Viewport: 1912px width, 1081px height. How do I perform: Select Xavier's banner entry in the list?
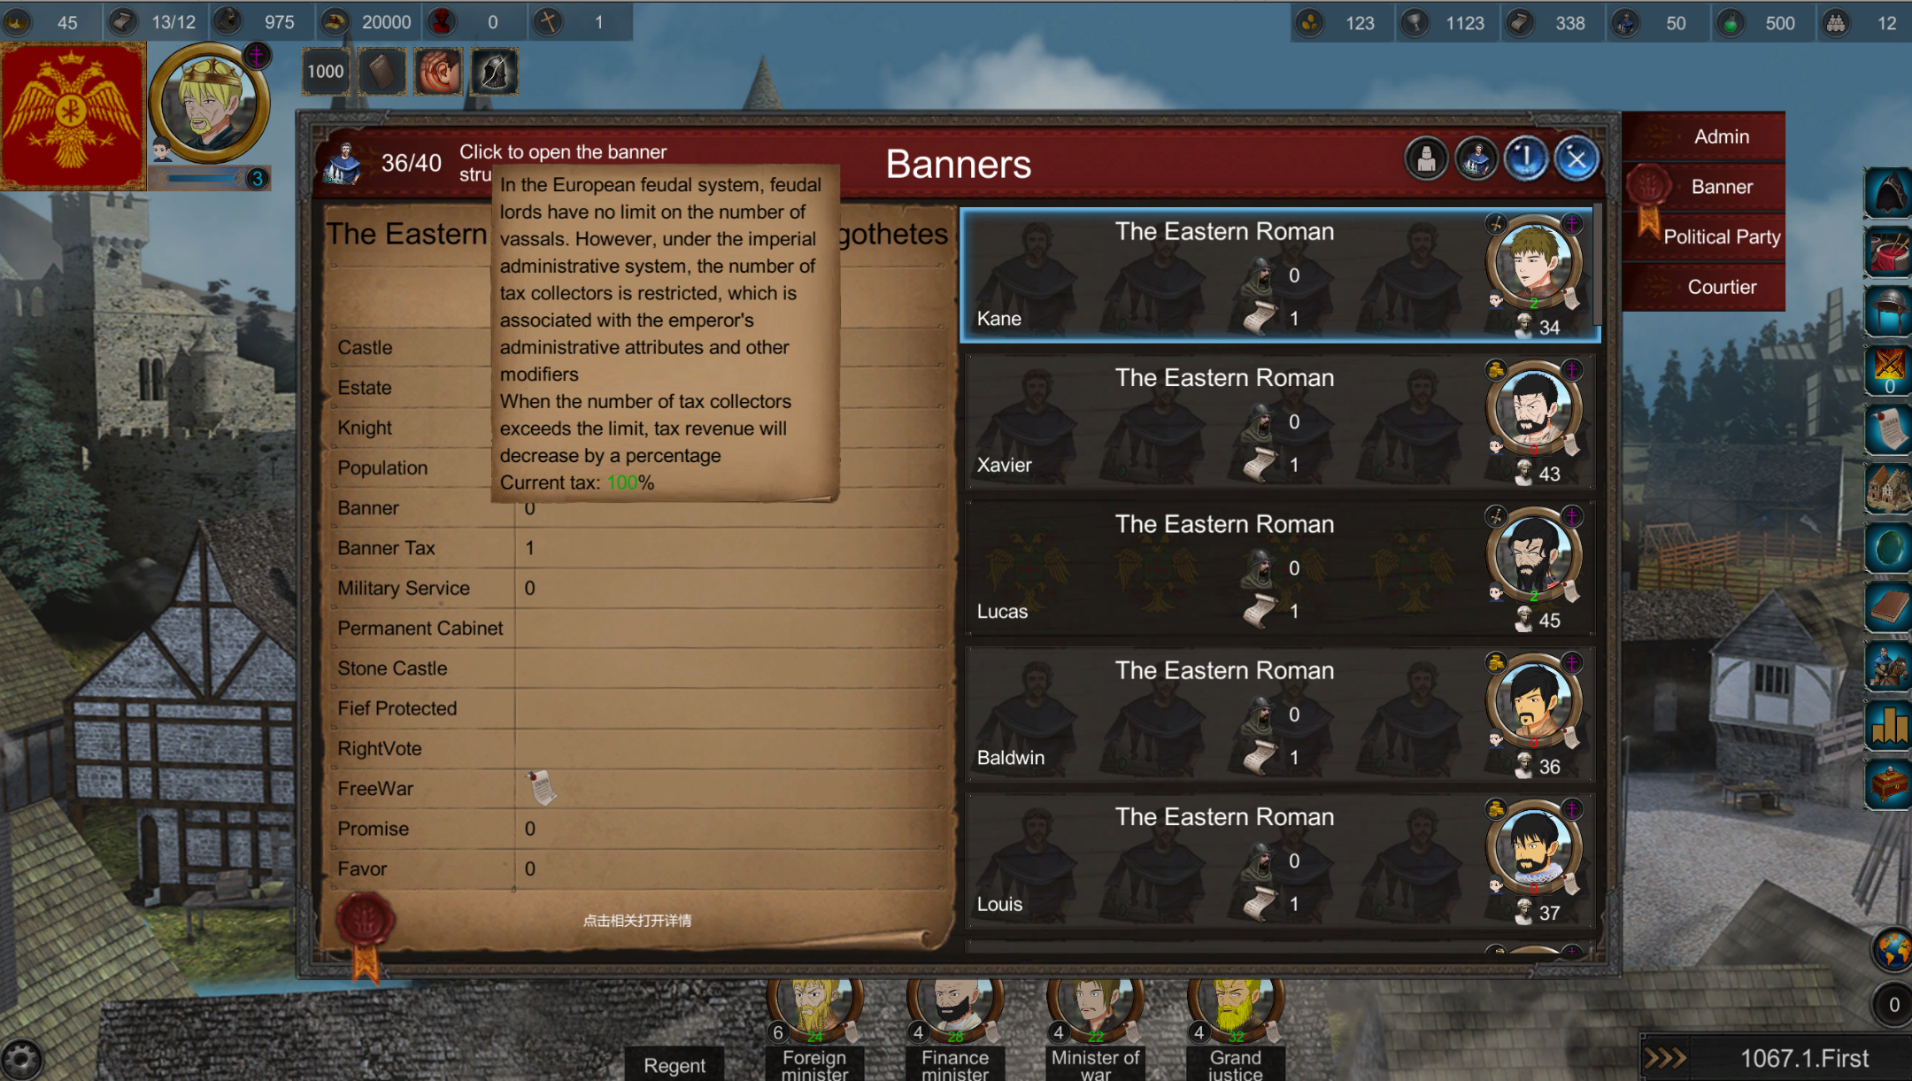[1280, 422]
